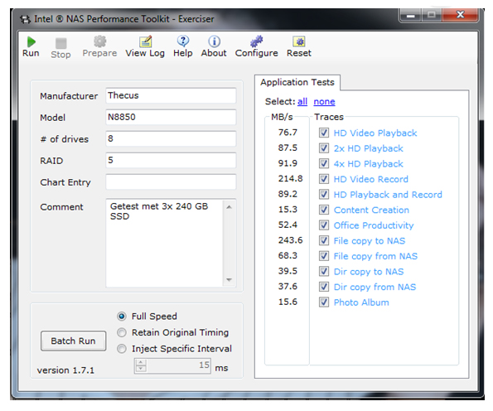493x411 pixels.
Task: Click the empty Chart Entry field
Action: 171,182
